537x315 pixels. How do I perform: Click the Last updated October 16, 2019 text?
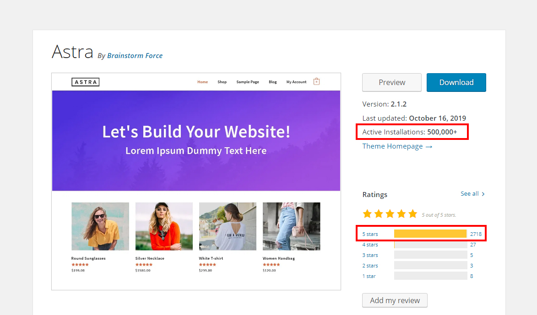[414, 118]
